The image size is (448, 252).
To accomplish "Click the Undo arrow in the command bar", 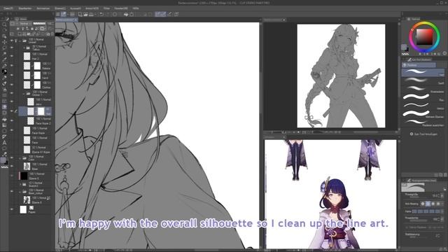I will [101, 14].
